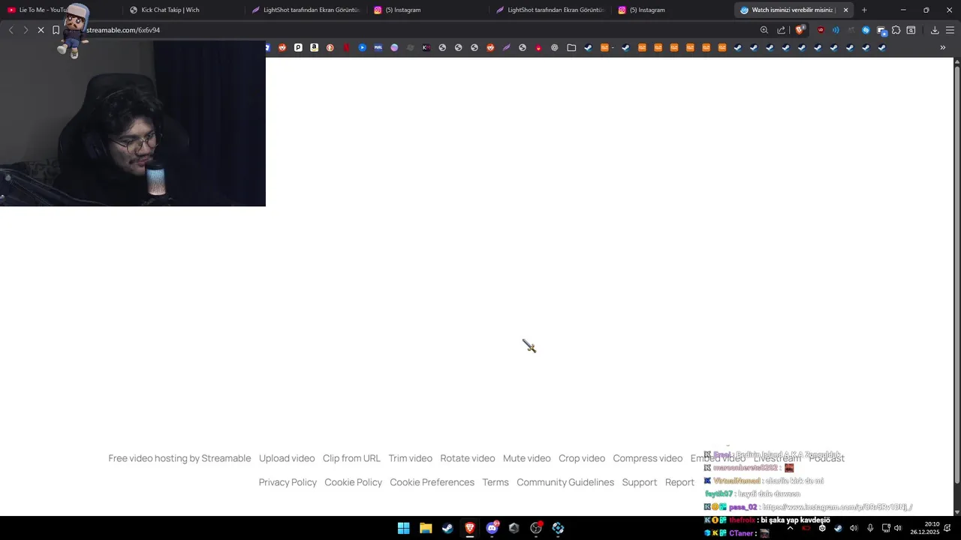Open a new browser tab
This screenshot has width=961, height=540.
(864, 10)
